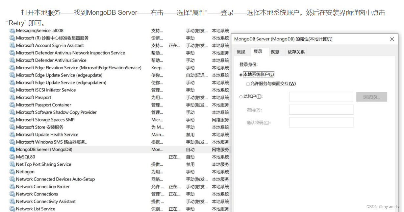Click gear icon of MongoDB Server (MongoDB)

[13, 149]
